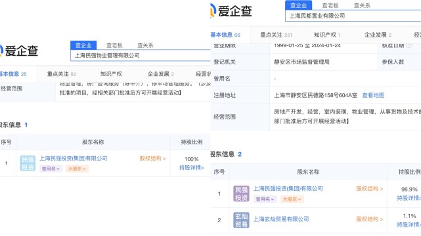
Task: Select 查企业 tab in left panel search
Action: [83, 45]
